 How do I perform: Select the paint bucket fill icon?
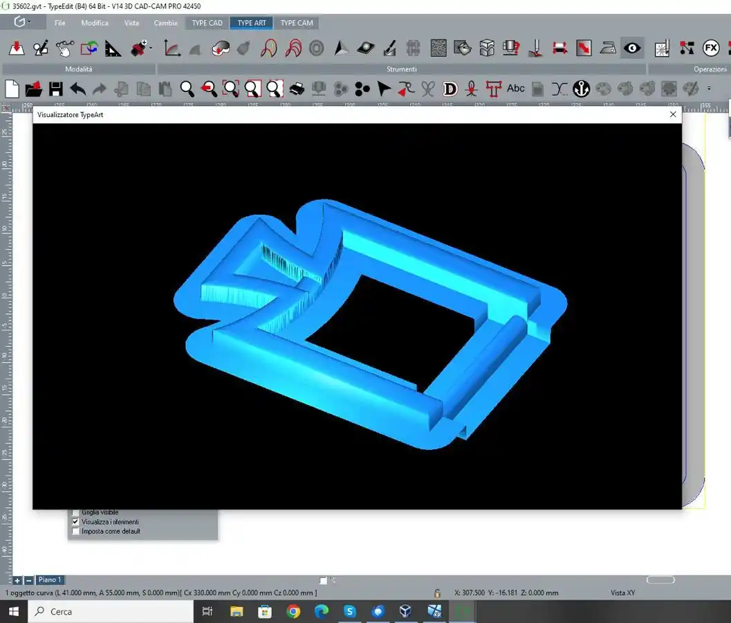[463, 48]
